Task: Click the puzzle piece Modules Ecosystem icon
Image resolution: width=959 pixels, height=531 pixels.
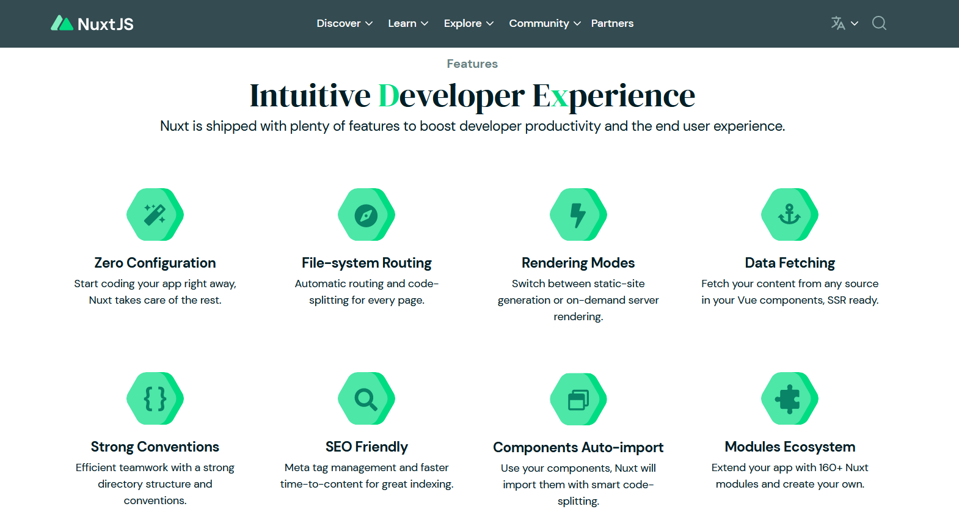Action: 790,398
